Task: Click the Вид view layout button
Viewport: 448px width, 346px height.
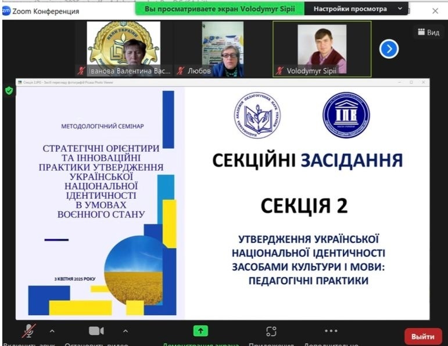Action: 428,33
